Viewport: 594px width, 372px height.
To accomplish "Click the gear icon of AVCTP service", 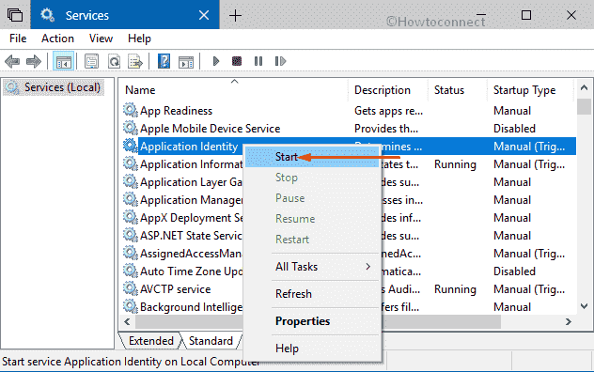I will coord(131,288).
